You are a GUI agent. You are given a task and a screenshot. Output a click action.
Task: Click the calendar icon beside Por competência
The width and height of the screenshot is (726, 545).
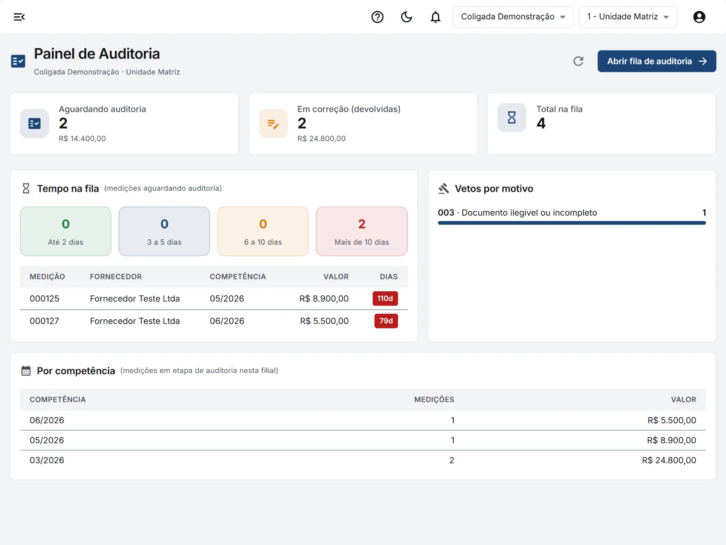[26, 371]
